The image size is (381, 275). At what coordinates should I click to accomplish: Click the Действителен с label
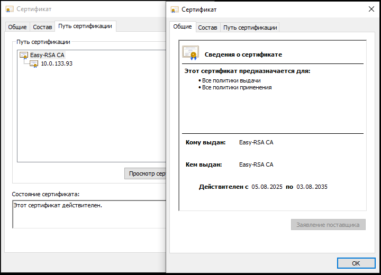point(223,187)
